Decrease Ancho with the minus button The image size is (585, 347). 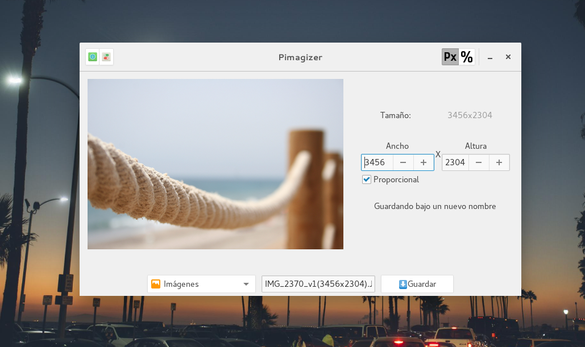point(403,162)
